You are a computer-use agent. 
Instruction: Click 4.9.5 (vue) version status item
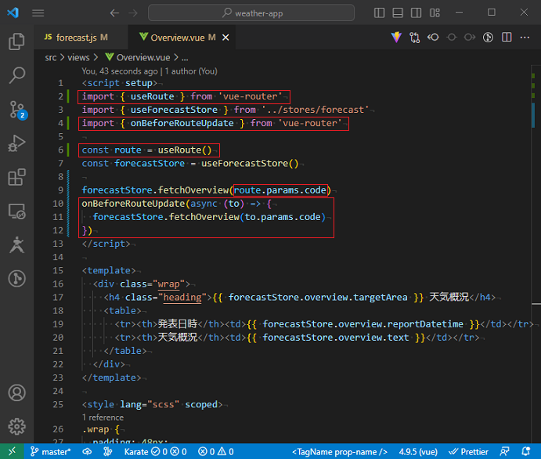418,452
